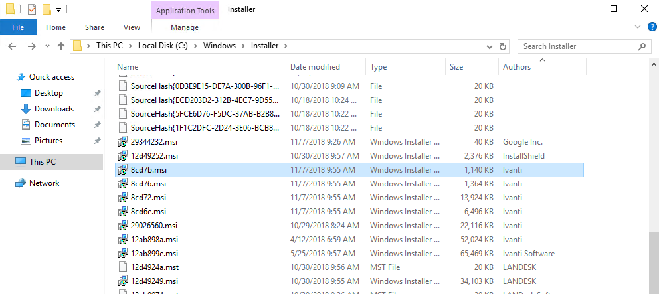Select This PC in navigation pane
This screenshot has width=659, height=294.
click(43, 162)
